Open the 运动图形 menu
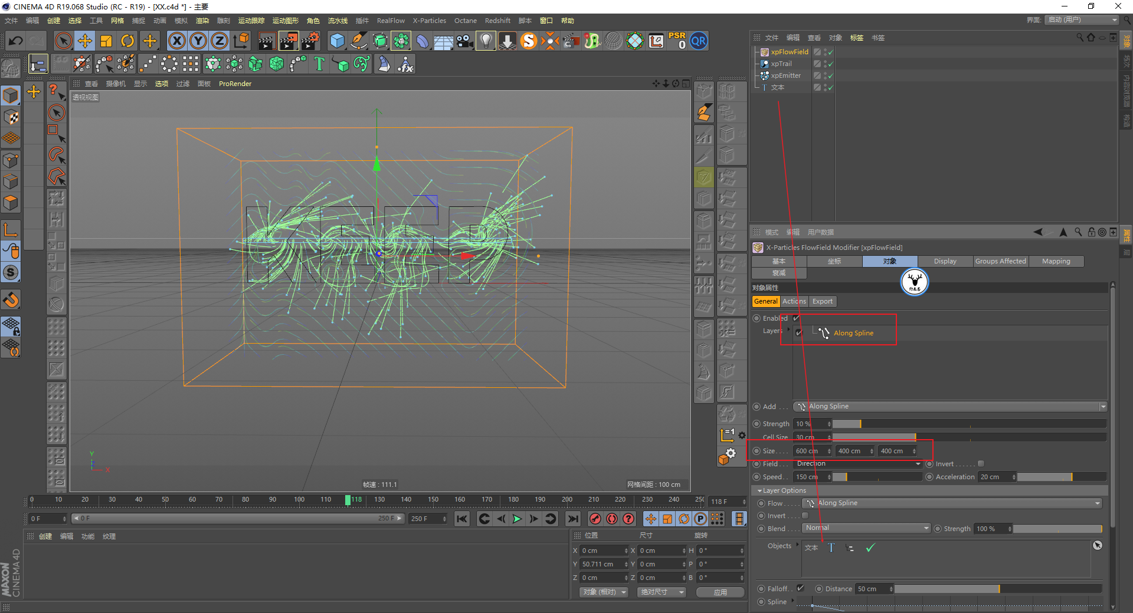The width and height of the screenshot is (1133, 613). 285,21
